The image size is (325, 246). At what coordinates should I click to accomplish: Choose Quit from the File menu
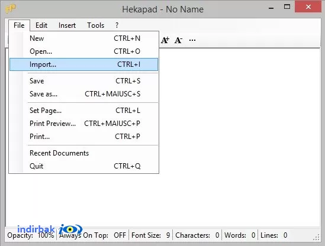coord(83,166)
